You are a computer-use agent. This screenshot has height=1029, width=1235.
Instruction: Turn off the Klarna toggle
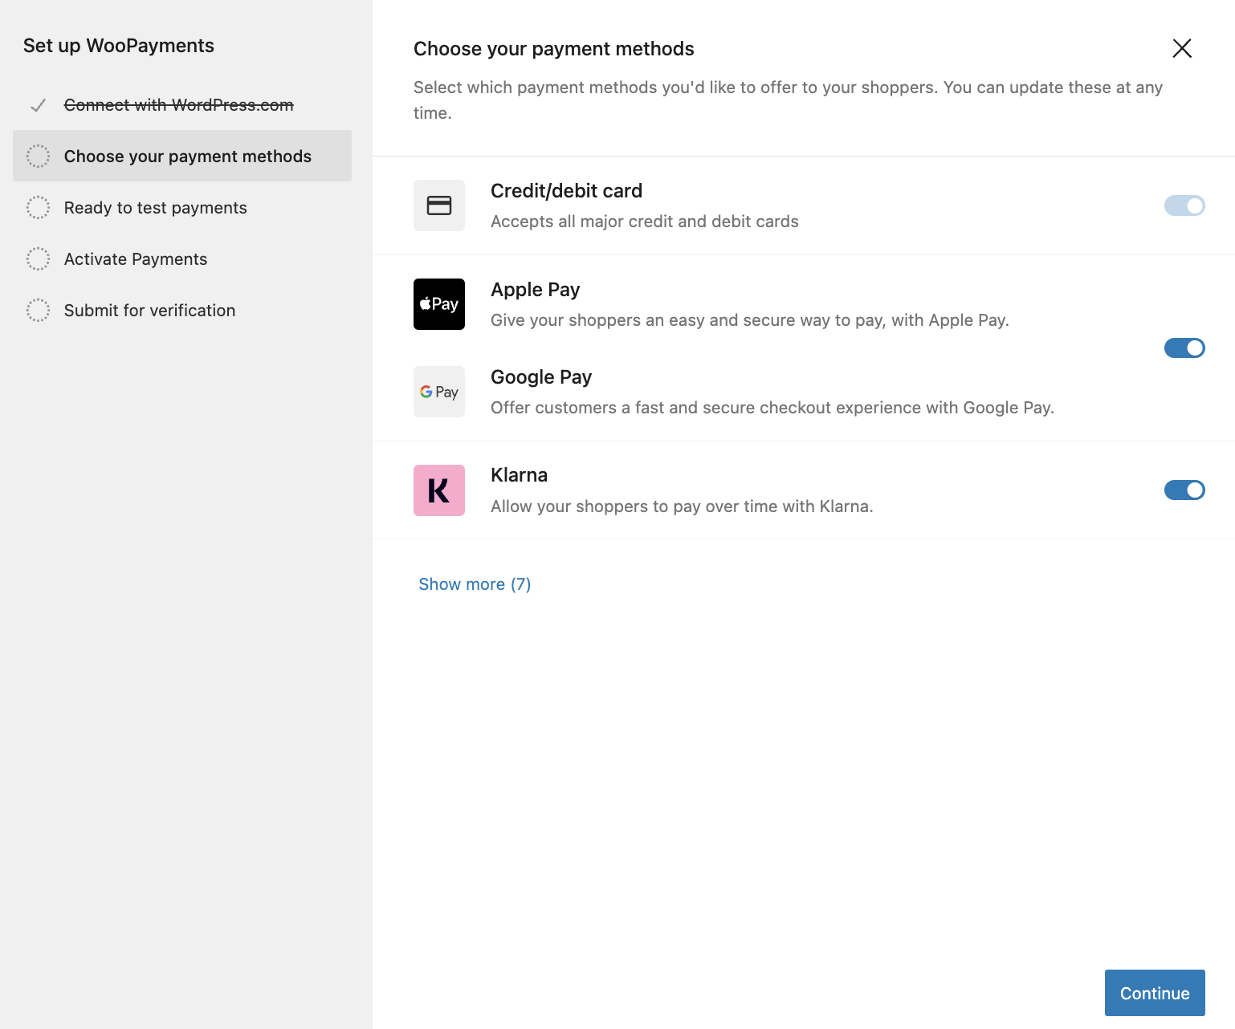(x=1184, y=490)
